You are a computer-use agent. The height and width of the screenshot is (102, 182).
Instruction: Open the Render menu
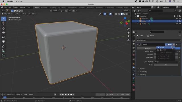pos(15,7)
